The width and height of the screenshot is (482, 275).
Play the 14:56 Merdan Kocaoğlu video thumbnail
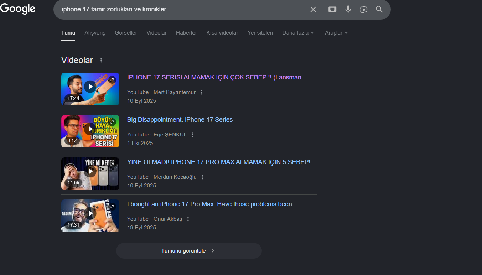(x=90, y=173)
